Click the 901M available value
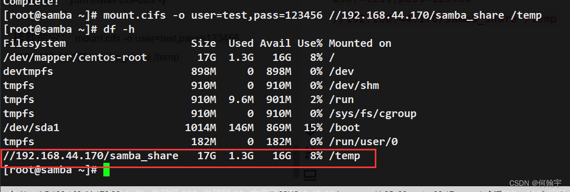The image size is (570, 192). [x=279, y=99]
